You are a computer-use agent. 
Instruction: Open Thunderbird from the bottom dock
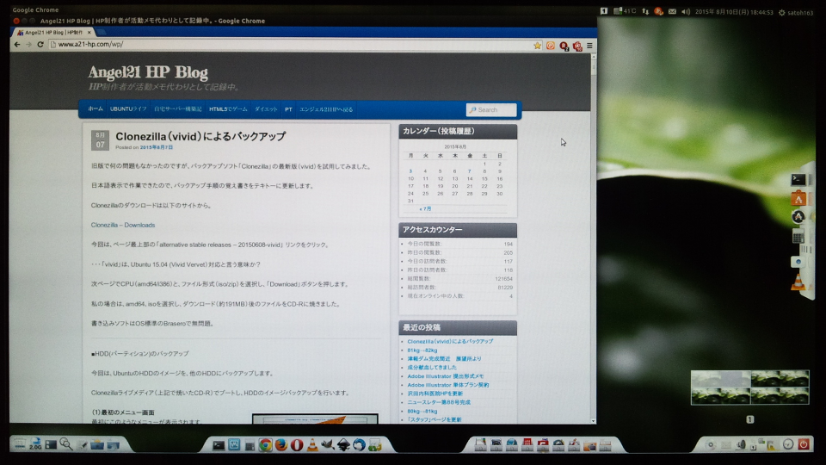[360, 445]
